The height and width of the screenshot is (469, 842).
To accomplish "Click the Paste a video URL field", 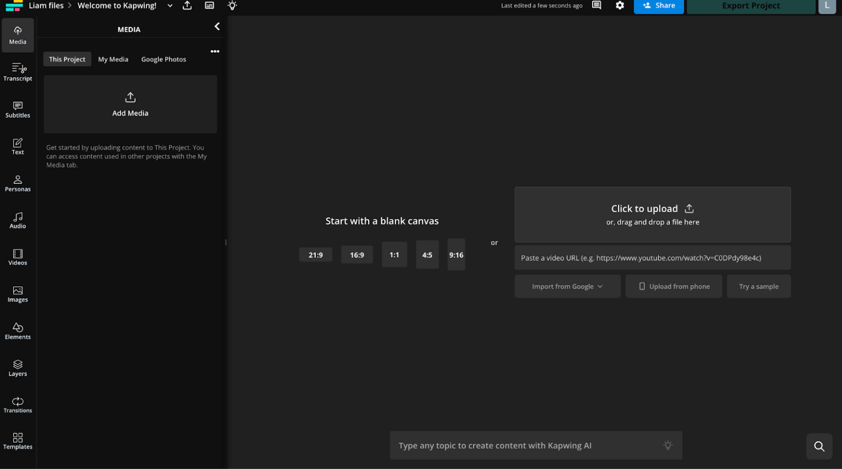I will tap(652, 258).
